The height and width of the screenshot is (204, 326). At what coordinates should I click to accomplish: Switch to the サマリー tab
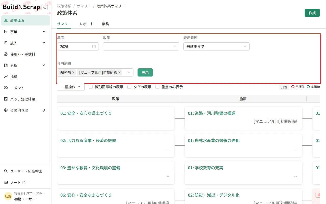(x=64, y=24)
